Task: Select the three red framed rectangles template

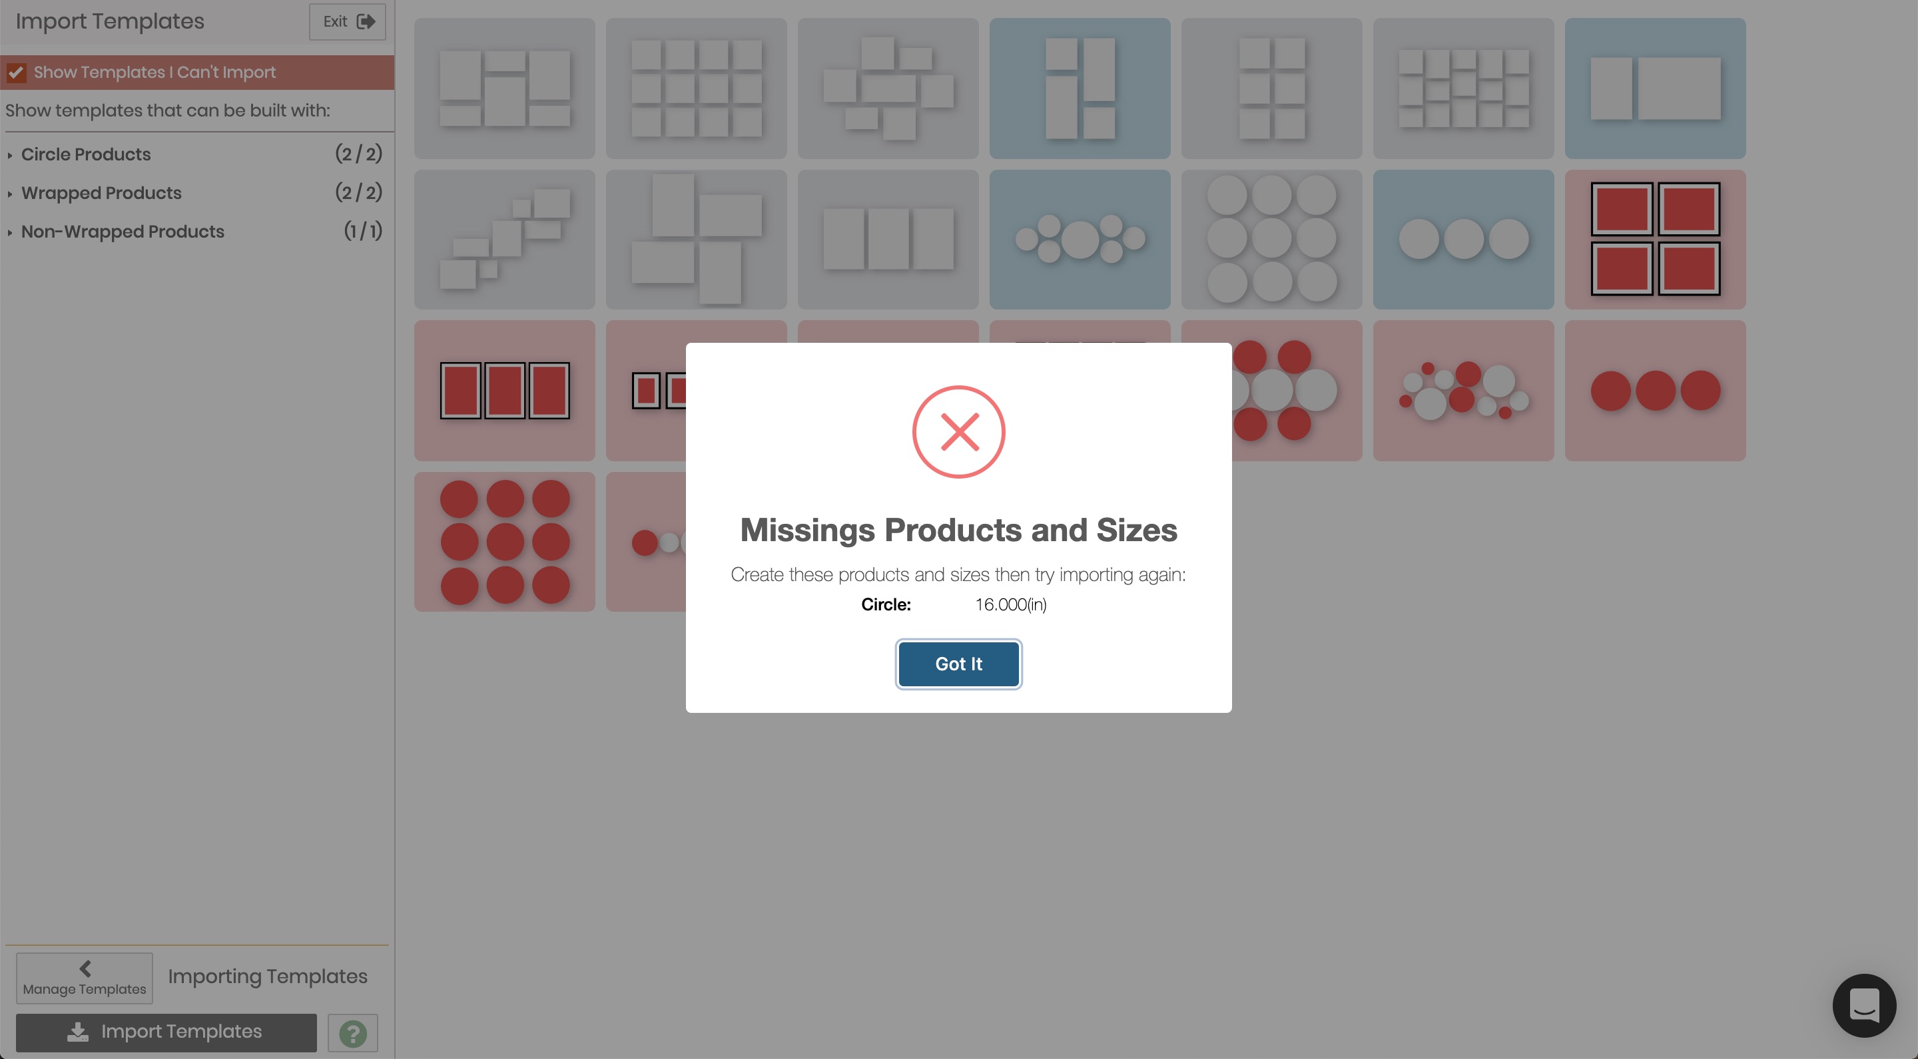Action: [505, 391]
